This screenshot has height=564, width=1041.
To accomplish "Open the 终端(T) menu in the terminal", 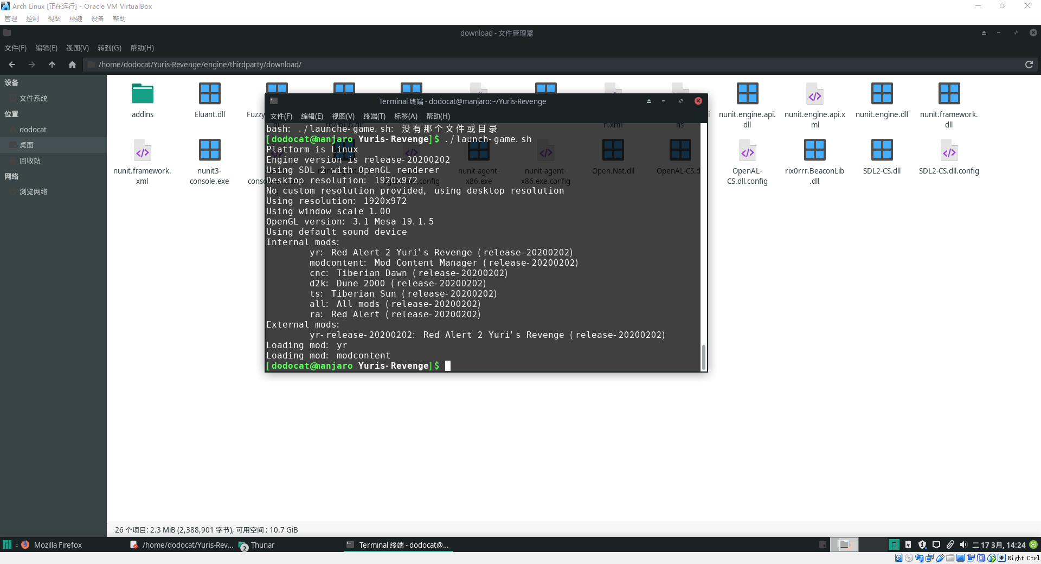I will [374, 116].
